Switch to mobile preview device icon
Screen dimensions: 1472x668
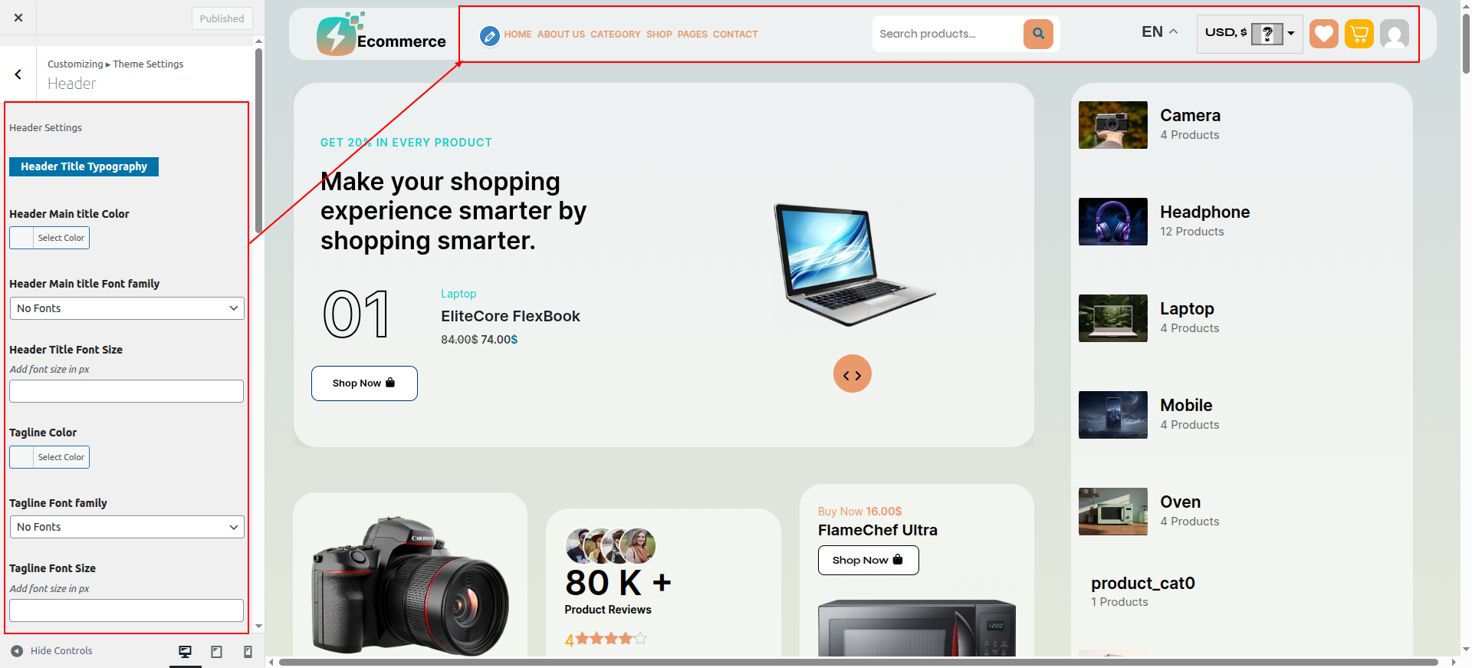[x=248, y=652]
